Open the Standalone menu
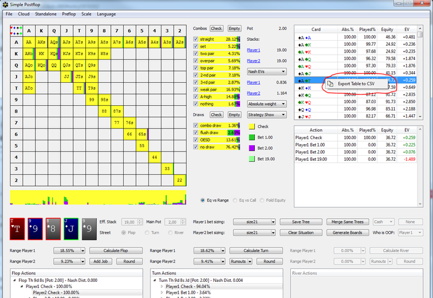The width and height of the screenshot is (433, 298). (x=46, y=14)
